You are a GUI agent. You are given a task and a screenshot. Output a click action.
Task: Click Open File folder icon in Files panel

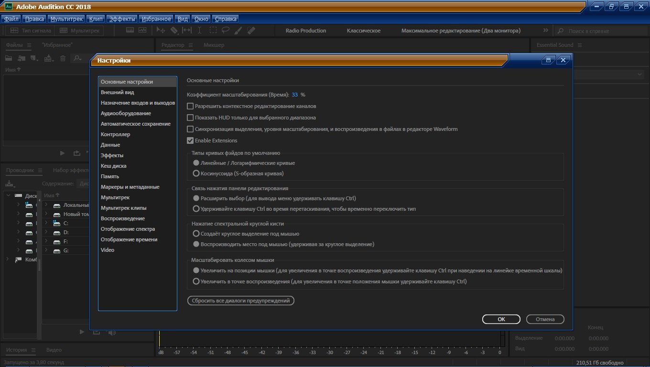tap(9, 58)
